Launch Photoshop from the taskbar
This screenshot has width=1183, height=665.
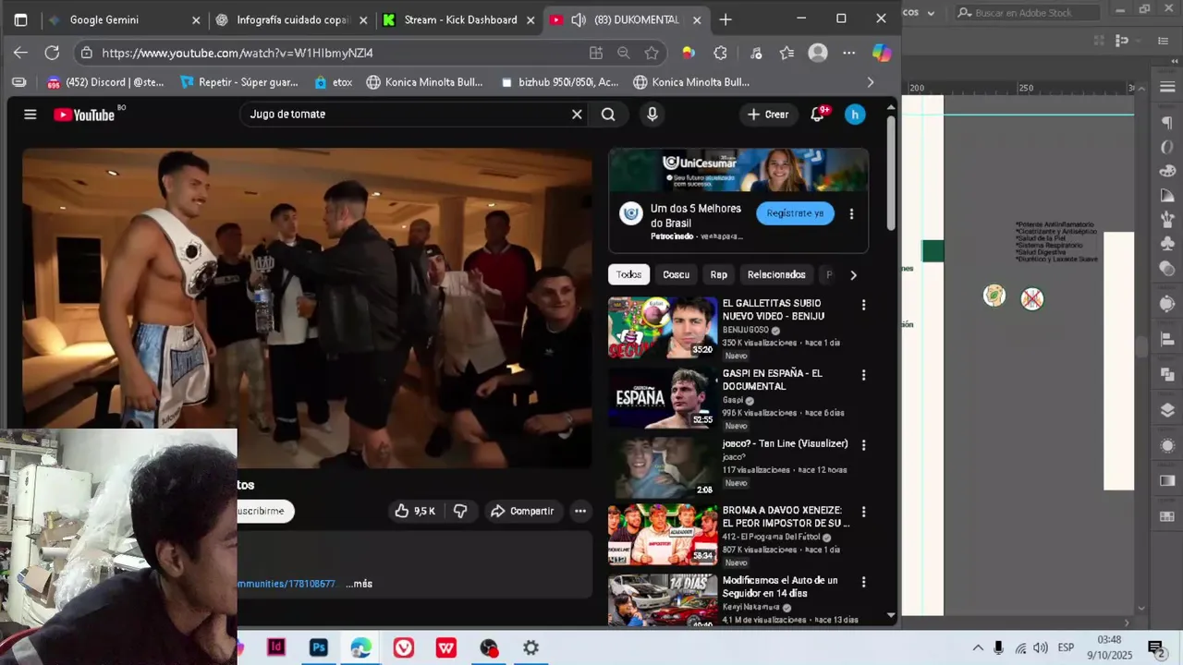319,647
